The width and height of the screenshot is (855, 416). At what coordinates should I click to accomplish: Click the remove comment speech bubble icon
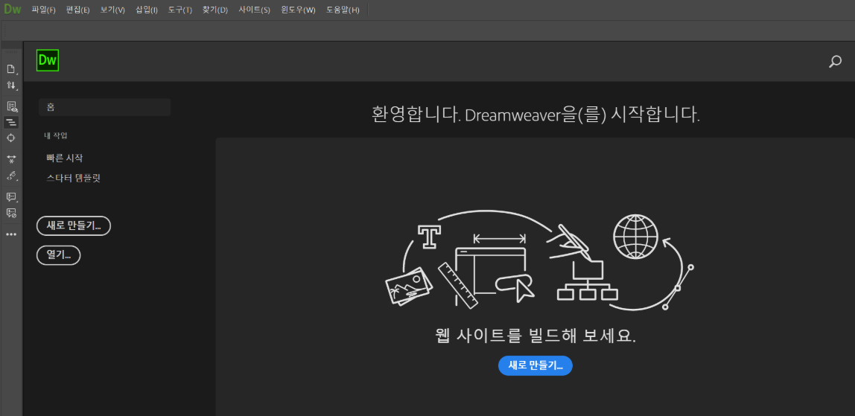coord(11,213)
